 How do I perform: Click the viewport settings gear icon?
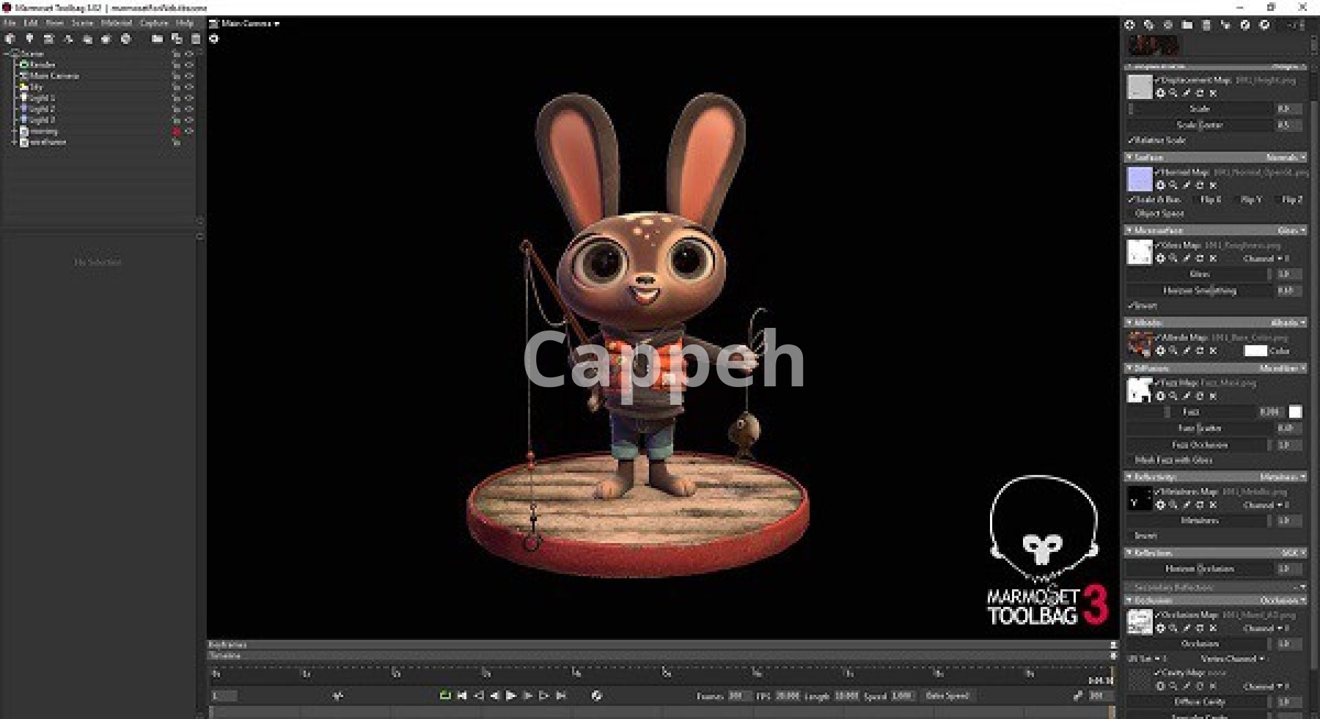coord(214,39)
